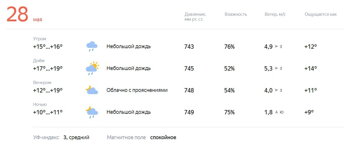The image size is (344, 145).
Task: Click the daytime wind direction arrow
Action: tap(276, 69)
